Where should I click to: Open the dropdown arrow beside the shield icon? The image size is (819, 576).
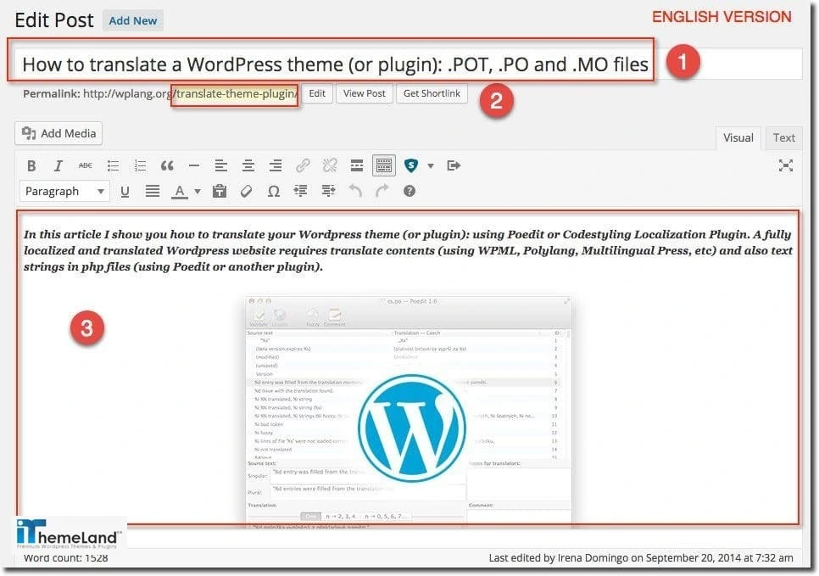tap(431, 166)
